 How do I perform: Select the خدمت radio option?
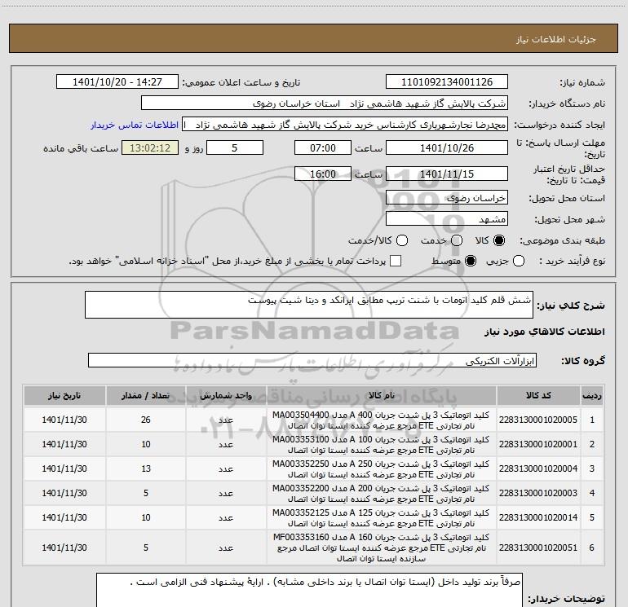point(456,241)
